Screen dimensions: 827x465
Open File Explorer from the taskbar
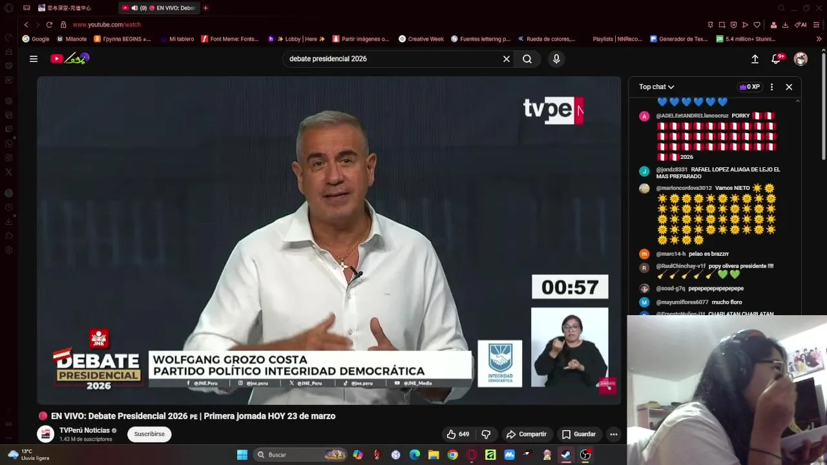(434, 455)
